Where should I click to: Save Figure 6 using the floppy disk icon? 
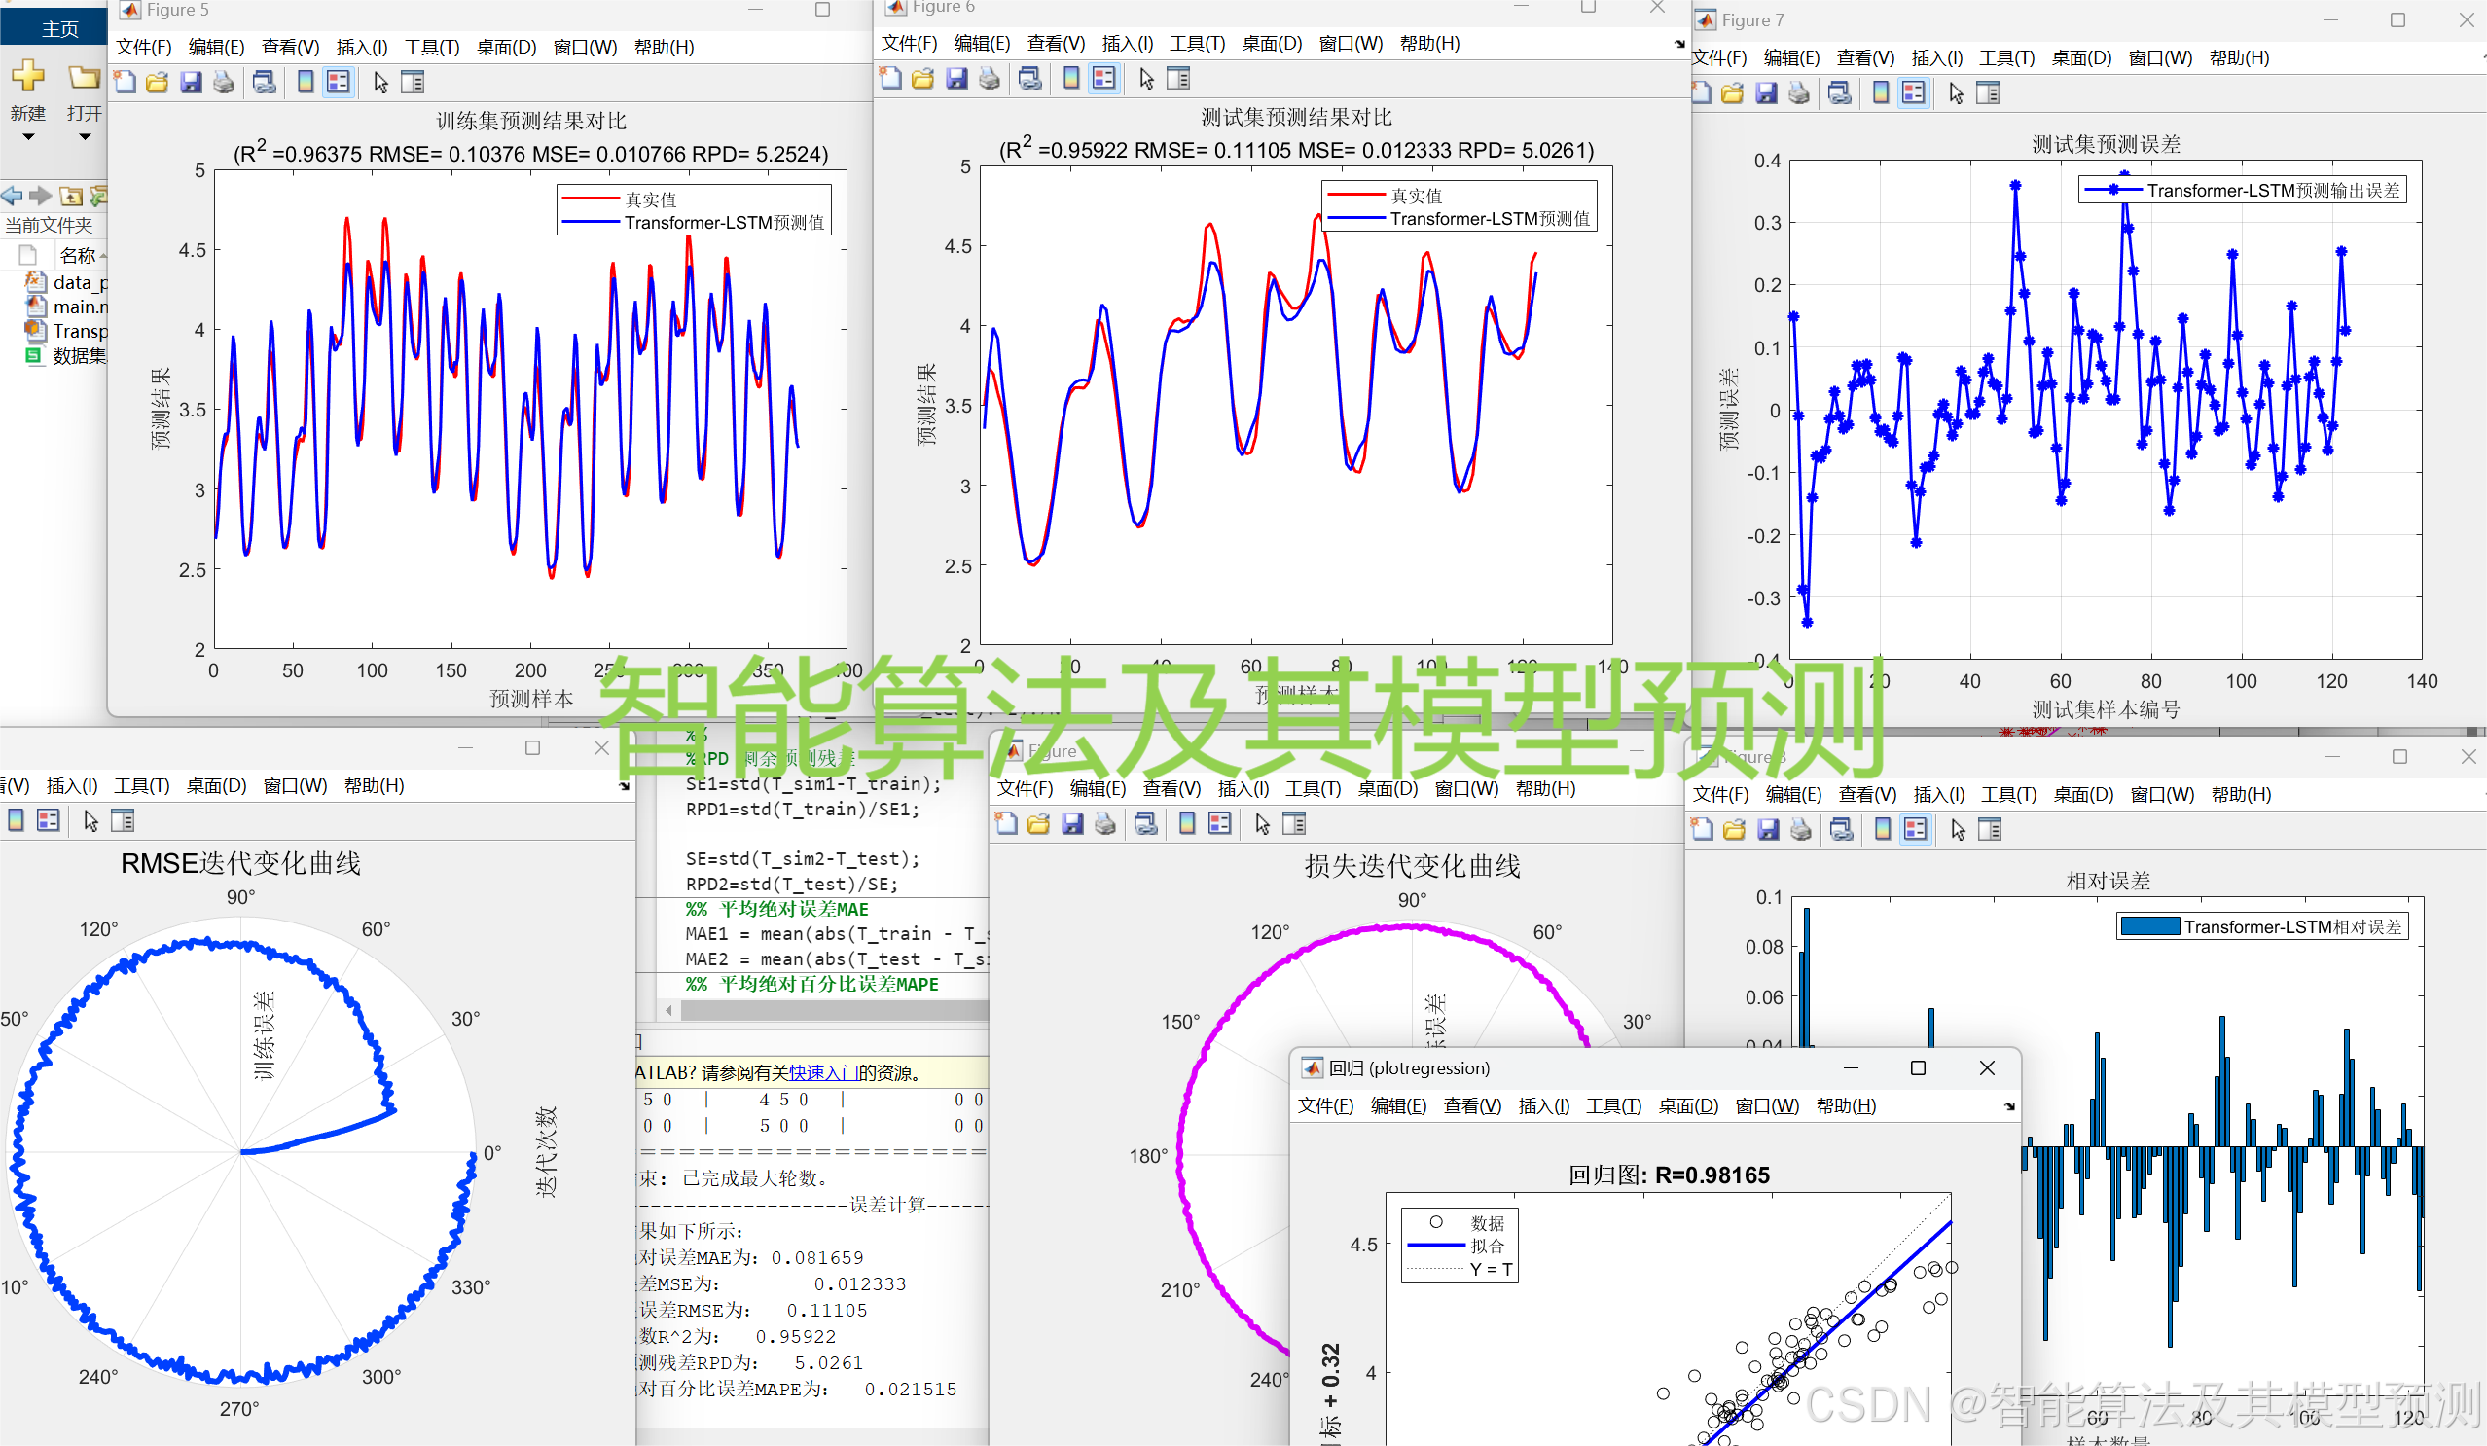[x=955, y=78]
